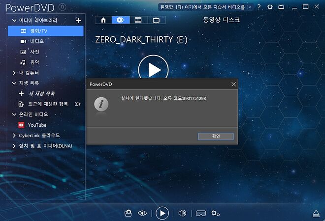The height and width of the screenshot is (221, 325).
Task: Expand the 내 컴퓨터 node
Action: pyautogui.click(x=14, y=73)
